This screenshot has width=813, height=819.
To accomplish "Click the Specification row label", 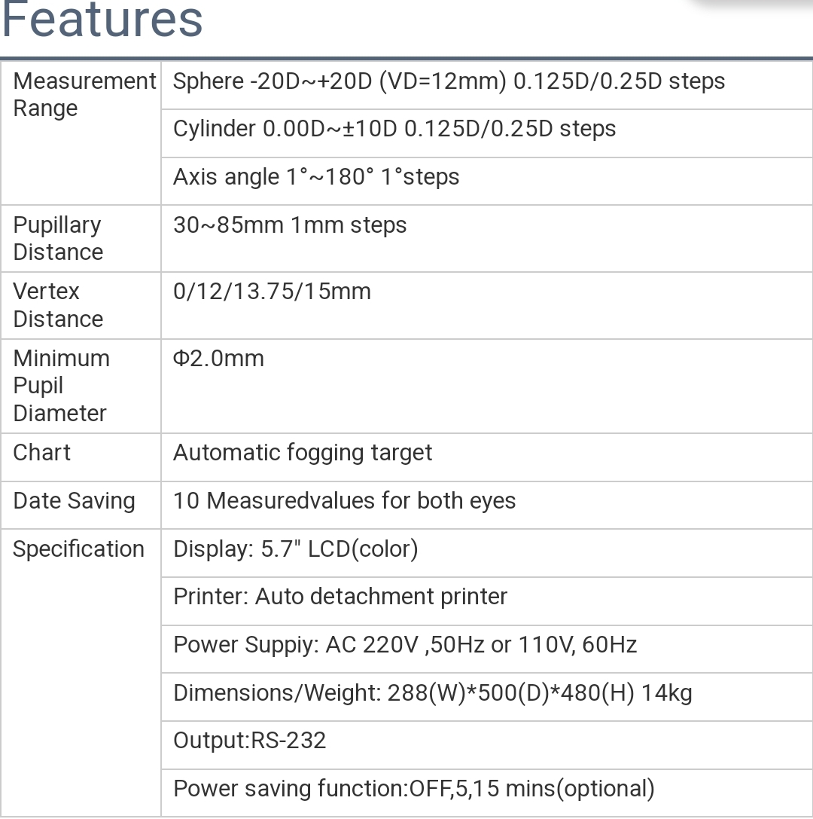I will tap(78, 549).
